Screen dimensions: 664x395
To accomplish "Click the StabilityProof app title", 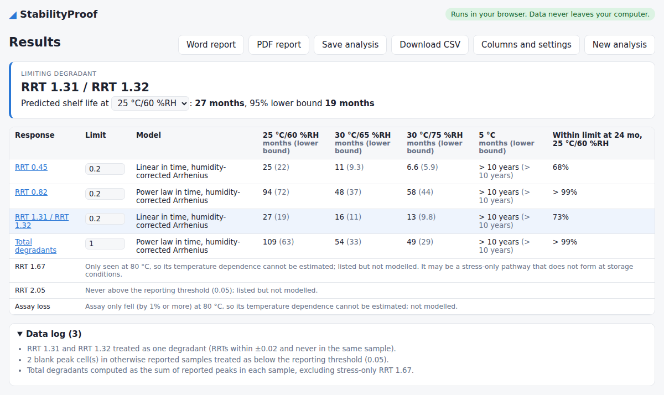I will point(59,14).
